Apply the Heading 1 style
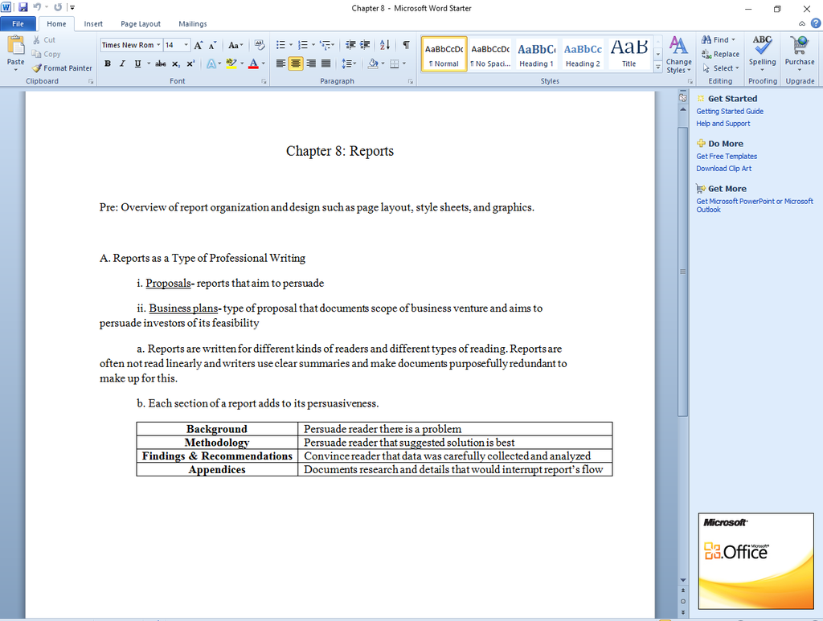Screen dimensions: 823x621 click(x=536, y=54)
